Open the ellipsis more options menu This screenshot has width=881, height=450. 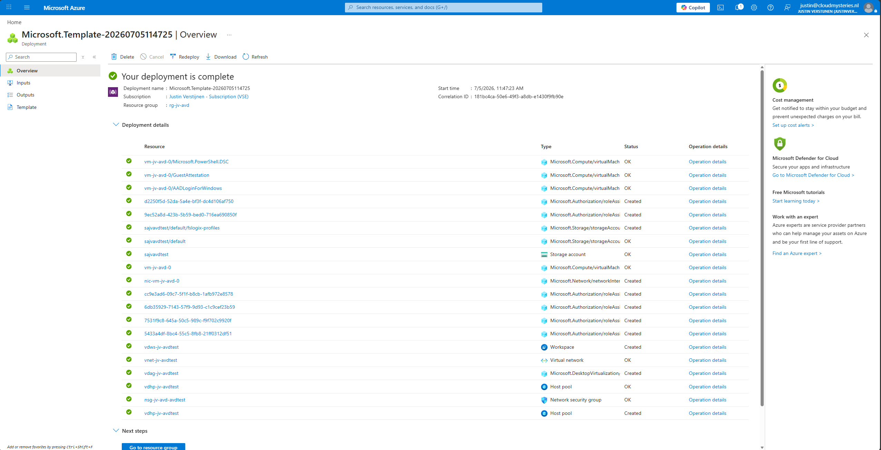point(229,35)
